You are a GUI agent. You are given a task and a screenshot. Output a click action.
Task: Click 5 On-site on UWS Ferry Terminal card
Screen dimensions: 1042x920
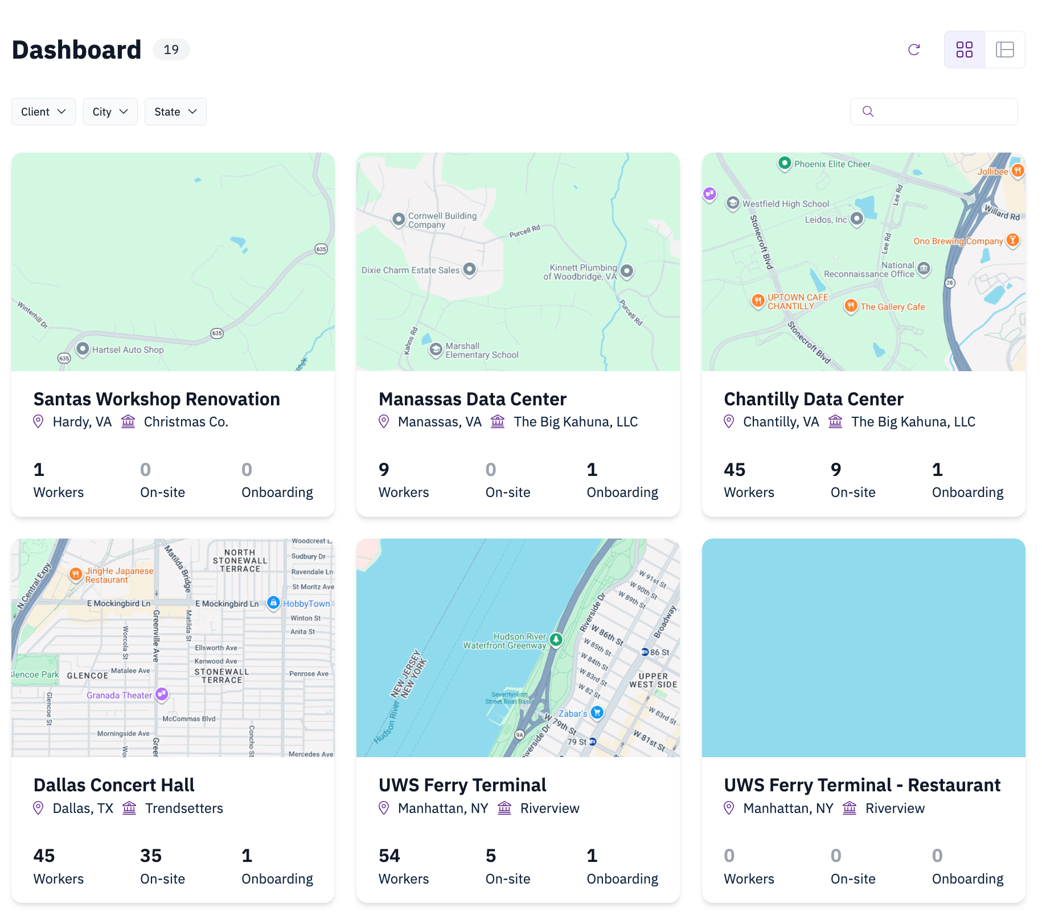coord(508,866)
